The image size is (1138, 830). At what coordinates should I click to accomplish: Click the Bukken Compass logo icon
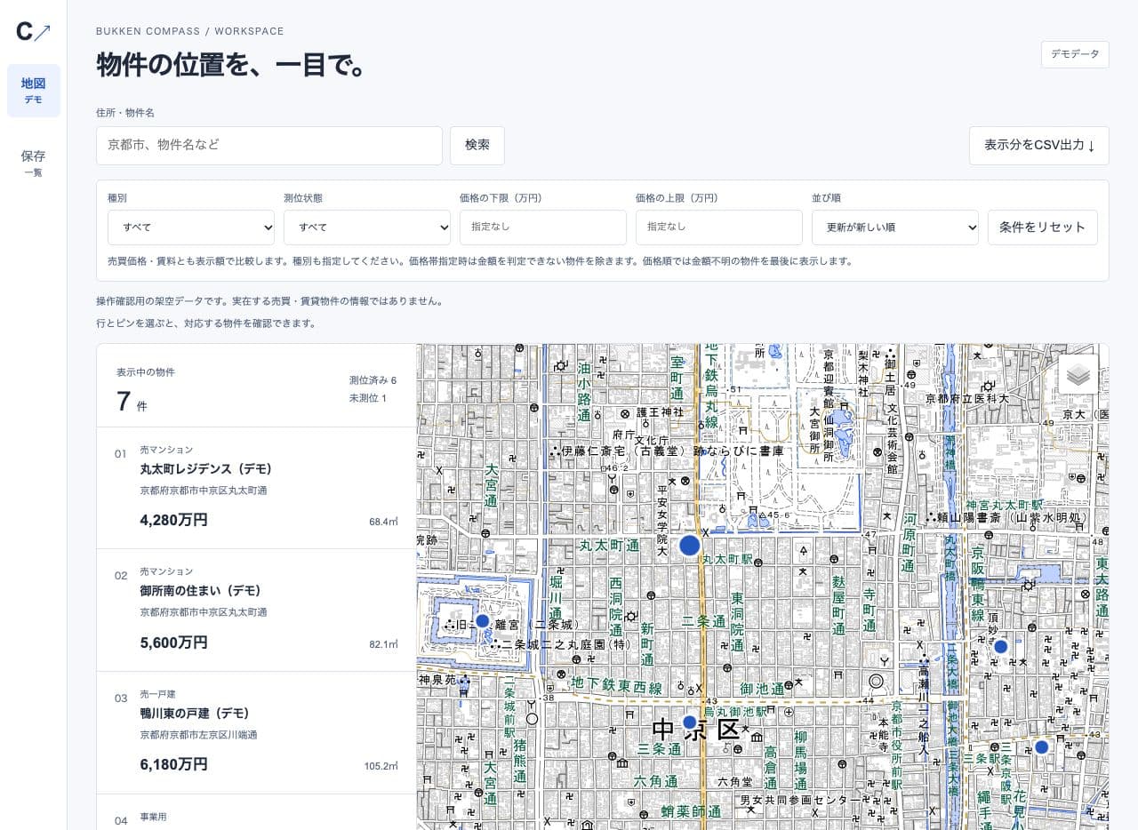pos(33,32)
